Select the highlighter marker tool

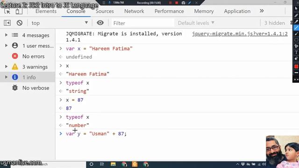tap(296, 21)
